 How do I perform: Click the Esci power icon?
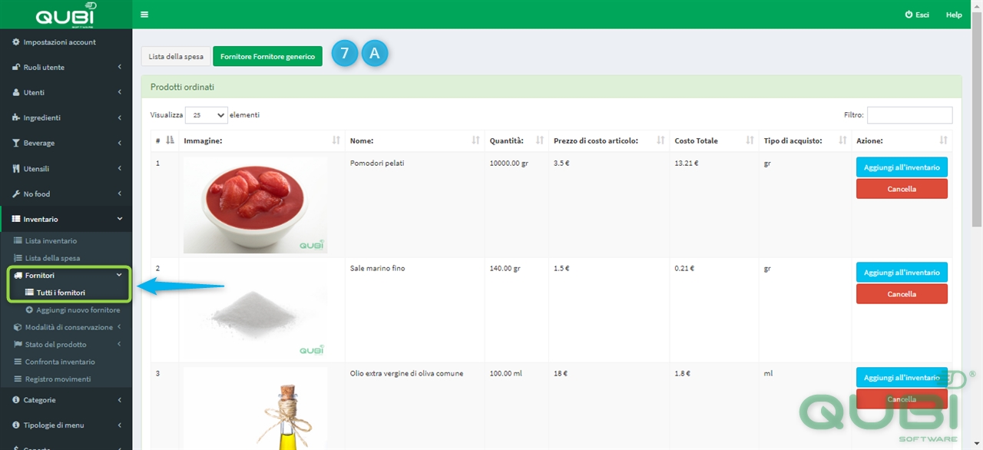pos(909,15)
